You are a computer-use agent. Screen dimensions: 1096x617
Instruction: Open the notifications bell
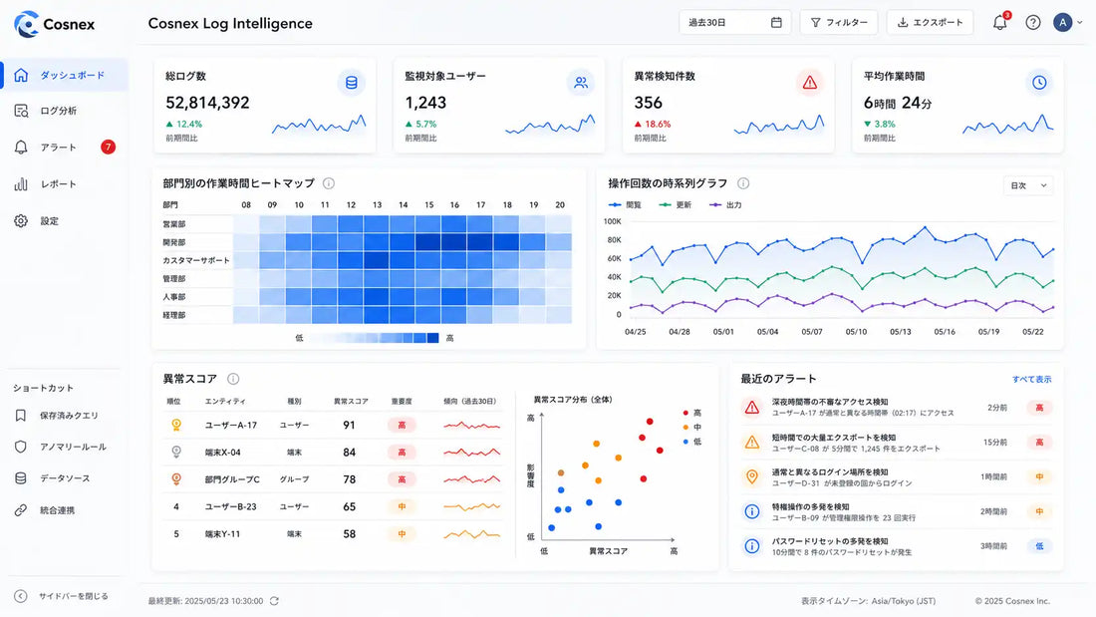pos(1000,22)
